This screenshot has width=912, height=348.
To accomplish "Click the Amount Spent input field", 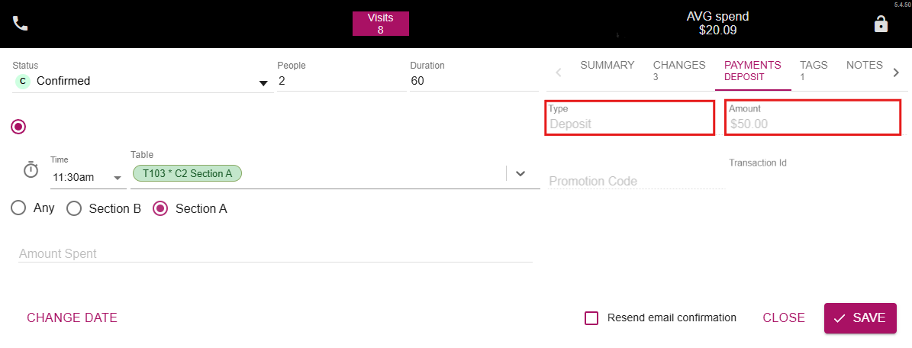I will click(x=276, y=253).
